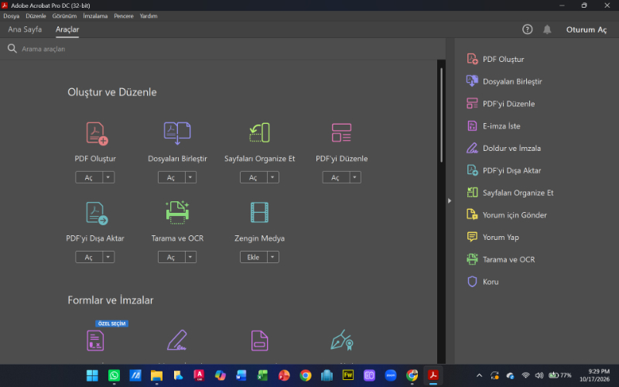The height and width of the screenshot is (387, 619).
Task: Open the Sayfaları Organize Et icon in main grid
Action: [x=259, y=132]
